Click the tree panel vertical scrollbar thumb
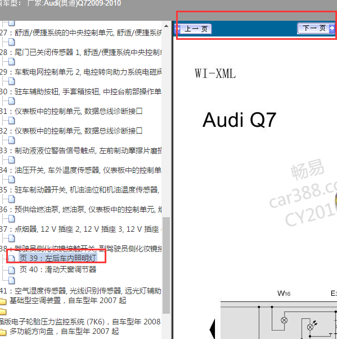The image size is (337, 339). pos(166,265)
